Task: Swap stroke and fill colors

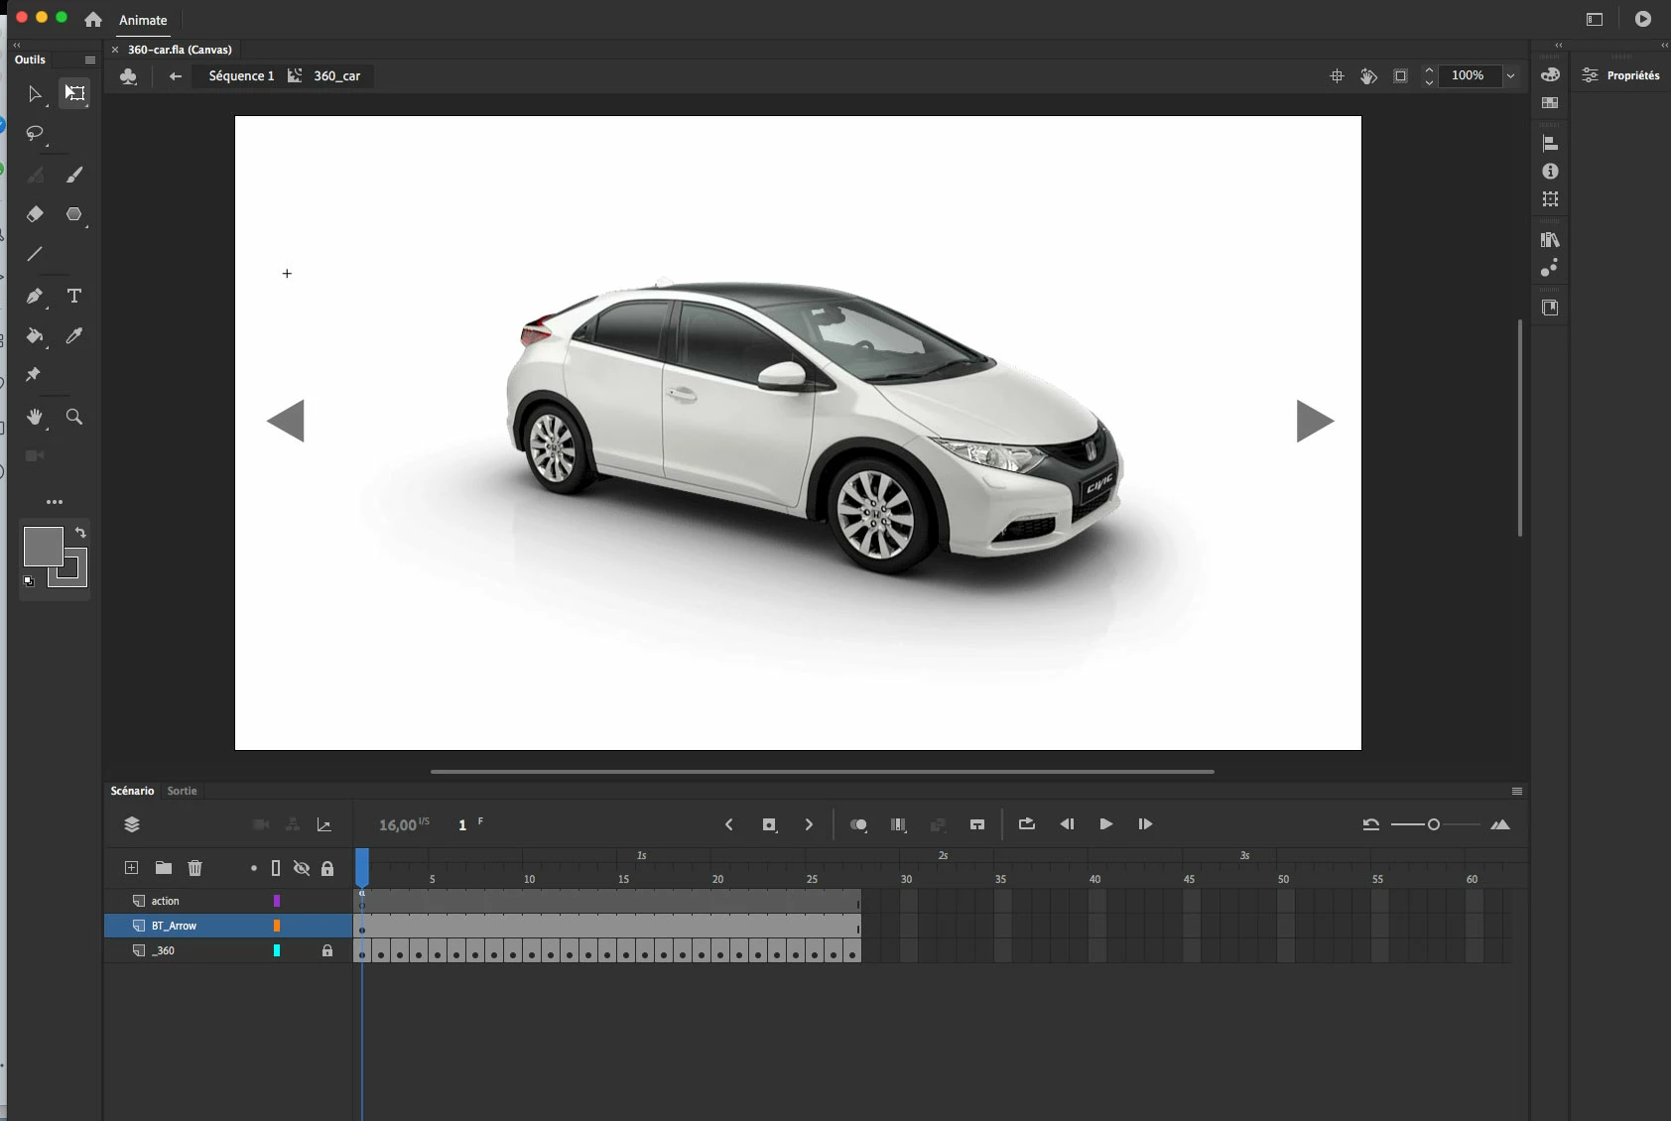Action: pos(80,533)
